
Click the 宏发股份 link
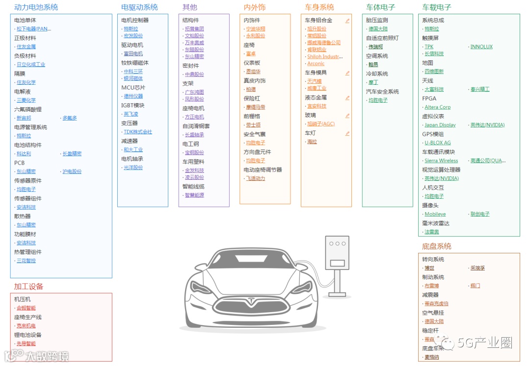tap(133, 36)
